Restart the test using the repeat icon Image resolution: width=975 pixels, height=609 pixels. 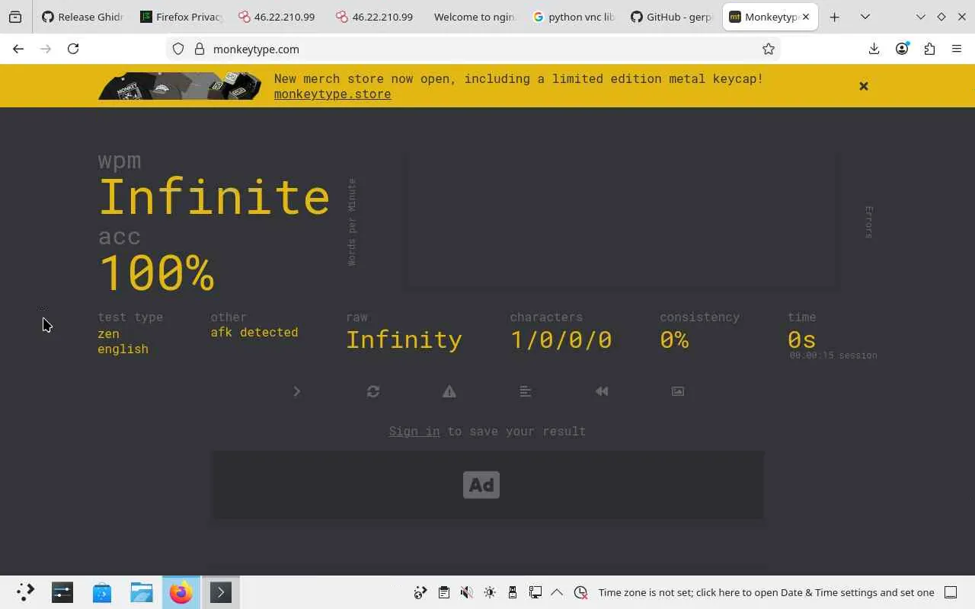tap(373, 391)
